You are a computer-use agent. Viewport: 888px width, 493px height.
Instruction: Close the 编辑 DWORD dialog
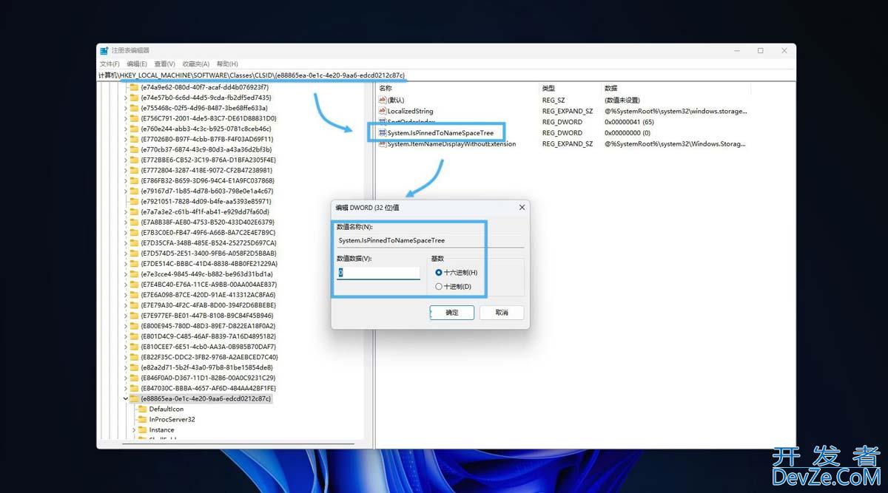pyautogui.click(x=521, y=208)
